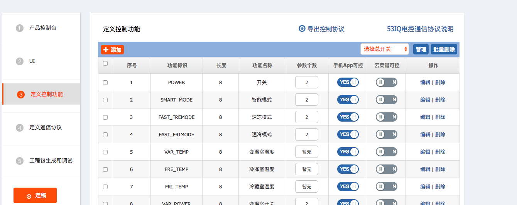Toggle 手机App可控 switch for POWER row
The image size is (517, 205).
click(x=348, y=82)
